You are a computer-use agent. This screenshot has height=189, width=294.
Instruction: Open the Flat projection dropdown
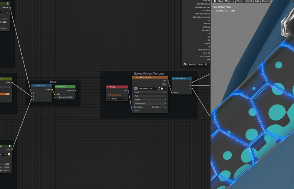coord(150,96)
